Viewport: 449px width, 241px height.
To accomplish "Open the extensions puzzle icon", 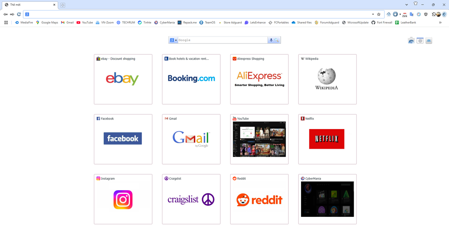I will tap(434, 14).
